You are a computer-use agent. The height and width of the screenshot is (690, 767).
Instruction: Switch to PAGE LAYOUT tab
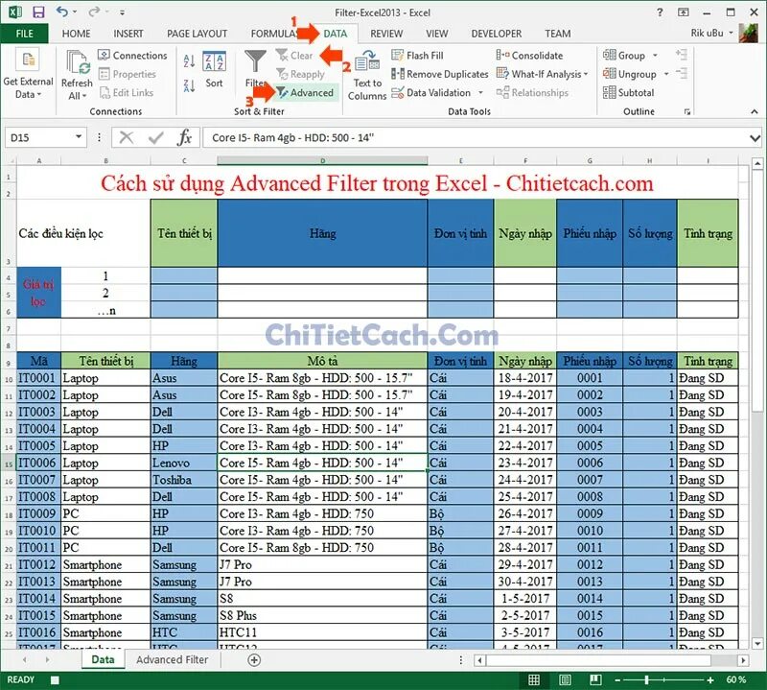click(x=198, y=34)
